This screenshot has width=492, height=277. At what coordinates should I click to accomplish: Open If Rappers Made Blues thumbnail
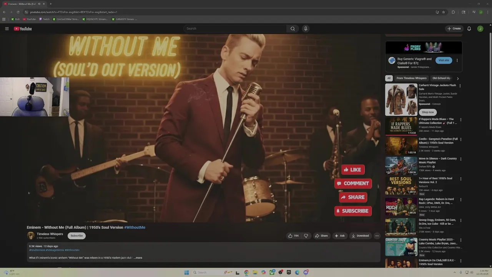click(x=401, y=126)
